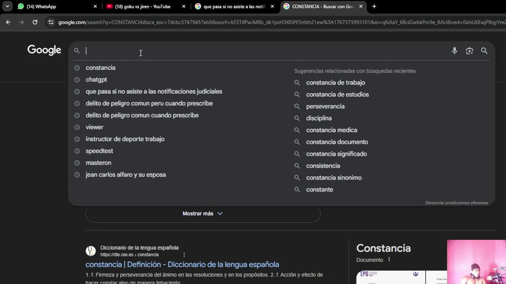Open a new browser tab
Viewport: 506px width, 284px height.
pyautogui.click(x=374, y=6)
